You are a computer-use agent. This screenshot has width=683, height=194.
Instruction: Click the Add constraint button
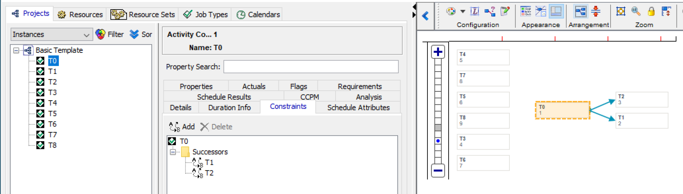coord(182,127)
